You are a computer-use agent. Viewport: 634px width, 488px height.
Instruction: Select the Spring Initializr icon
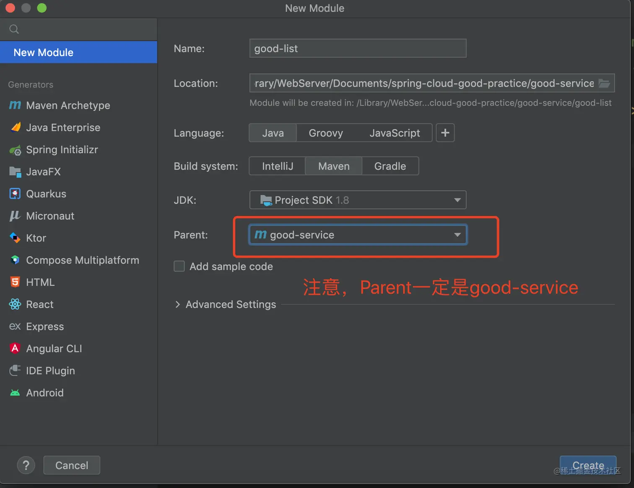click(x=15, y=150)
